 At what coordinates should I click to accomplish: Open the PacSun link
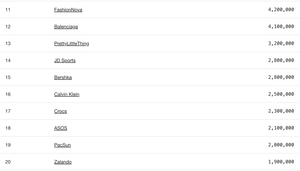[62, 145]
